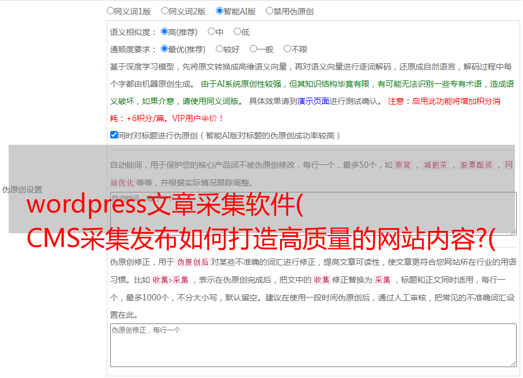Click the 收集>采集 example code
523x378 pixels.
coord(171,280)
